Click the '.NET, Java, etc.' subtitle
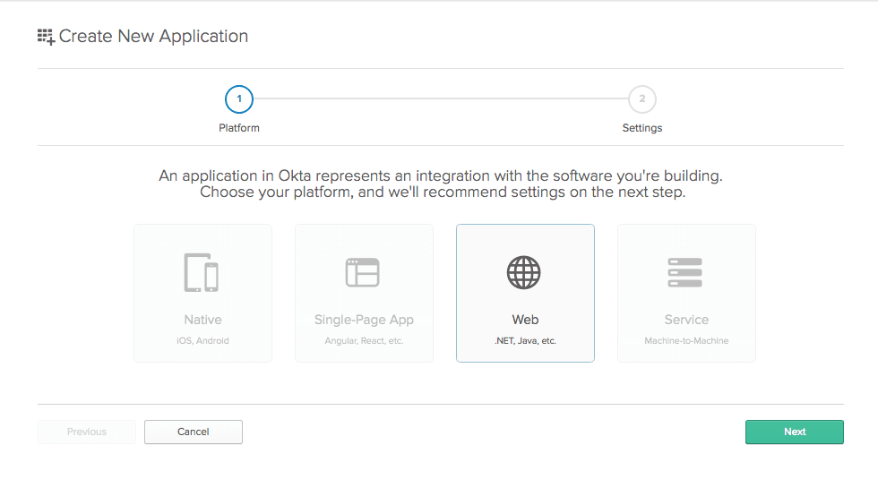Image resolution: width=878 pixels, height=479 pixels. [525, 341]
